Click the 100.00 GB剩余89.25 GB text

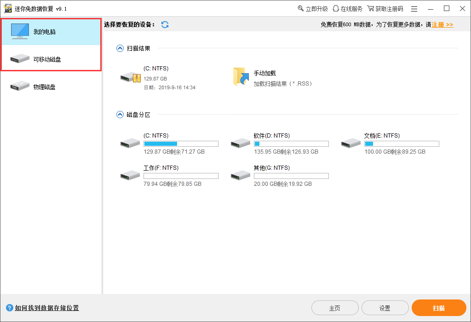[x=395, y=152]
